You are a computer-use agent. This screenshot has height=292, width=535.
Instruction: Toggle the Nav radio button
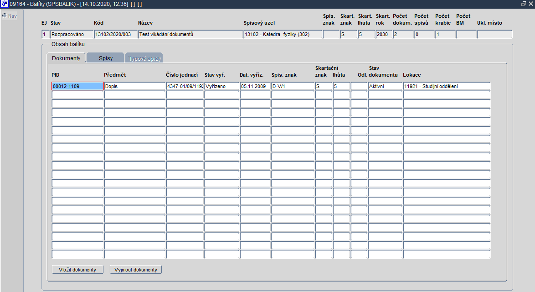(5, 16)
